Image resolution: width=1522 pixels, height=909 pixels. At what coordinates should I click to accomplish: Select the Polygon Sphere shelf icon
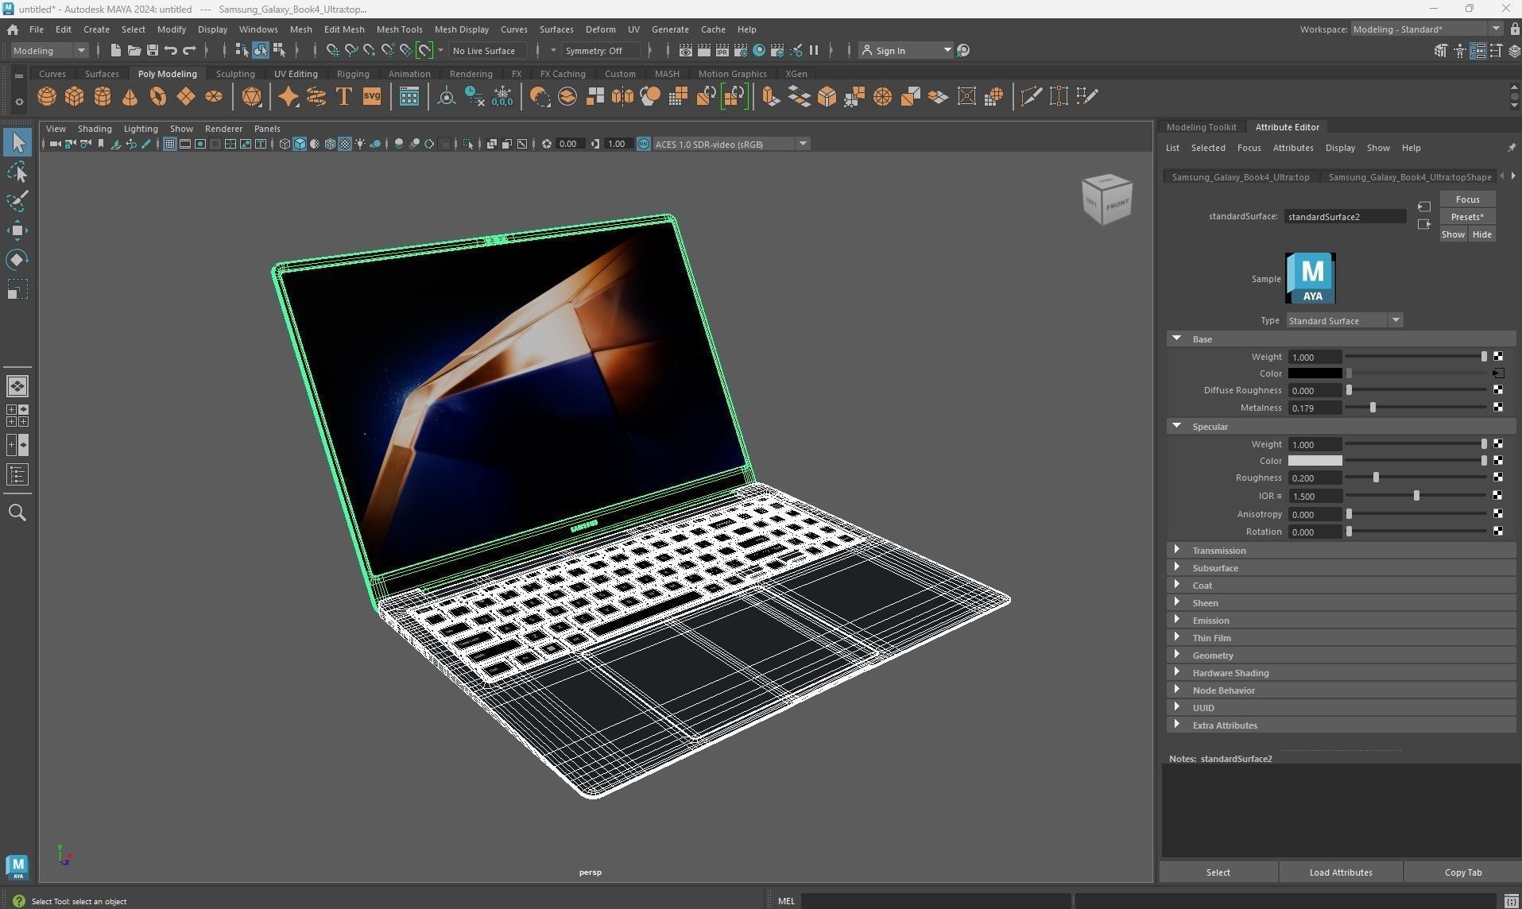47,97
